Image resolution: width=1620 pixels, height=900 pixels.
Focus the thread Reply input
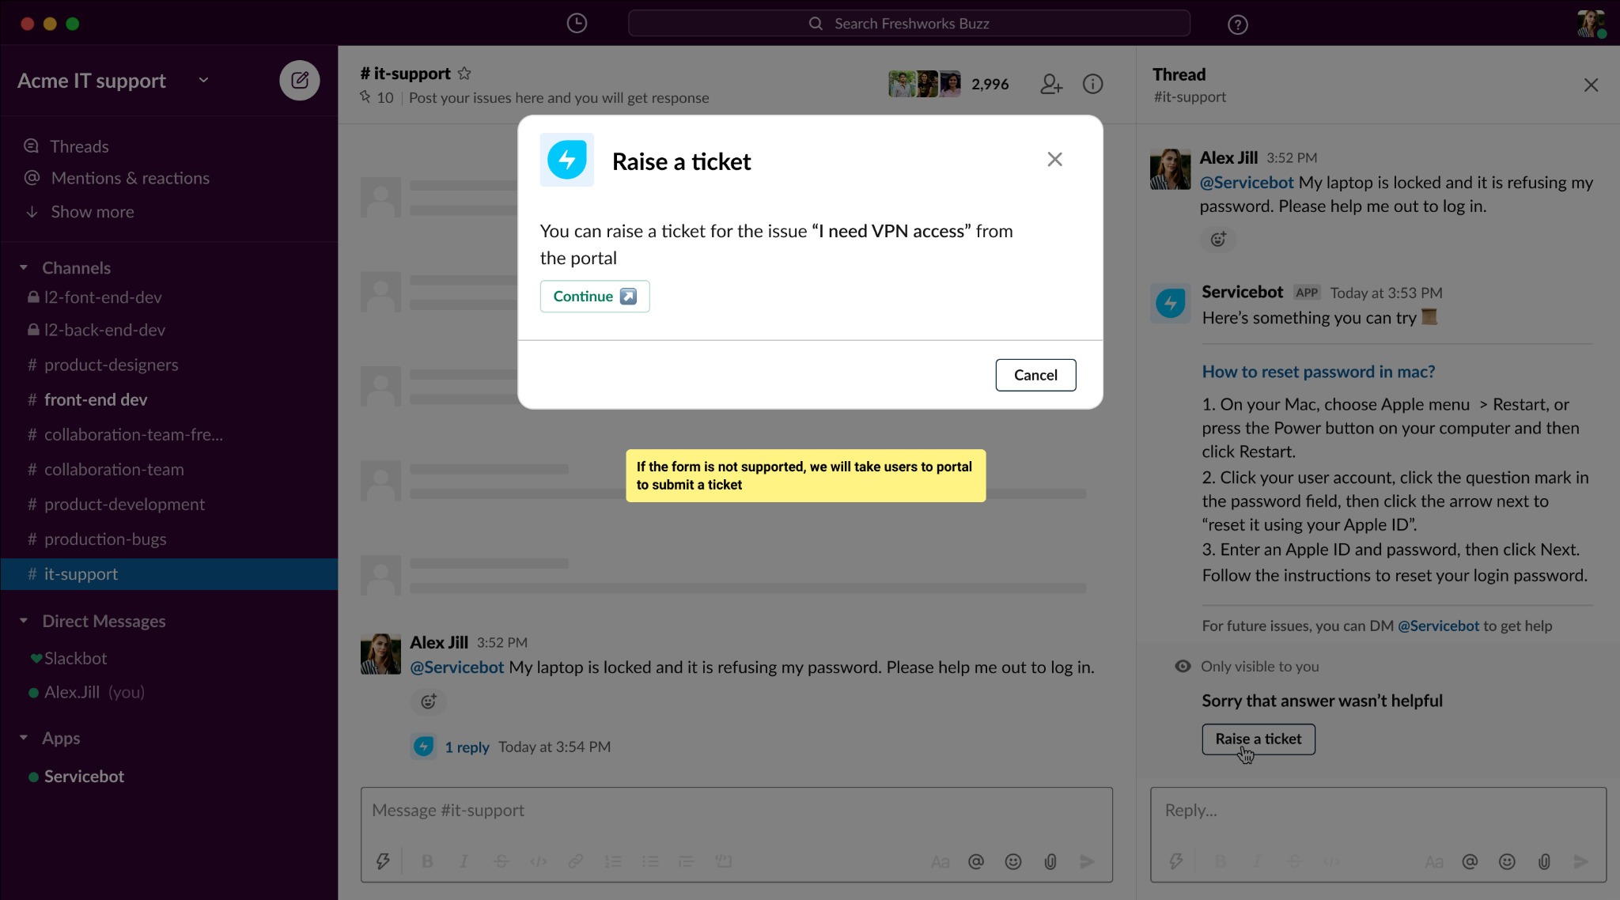[1378, 811]
